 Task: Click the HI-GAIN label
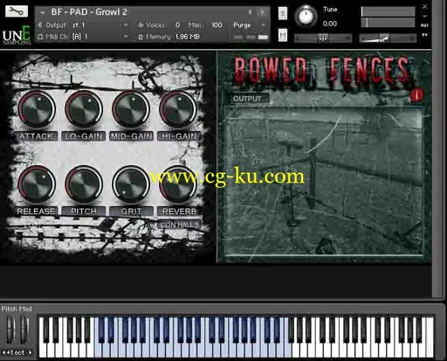(179, 136)
